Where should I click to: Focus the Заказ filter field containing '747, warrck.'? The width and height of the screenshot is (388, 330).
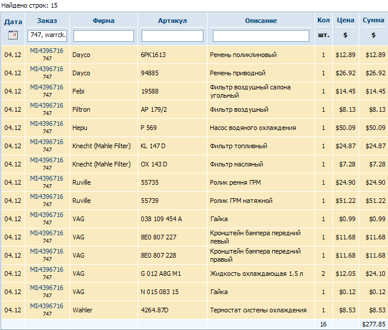47,35
